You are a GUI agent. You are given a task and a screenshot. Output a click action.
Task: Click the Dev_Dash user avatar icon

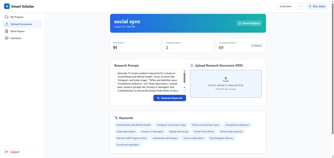tap(310, 6)
